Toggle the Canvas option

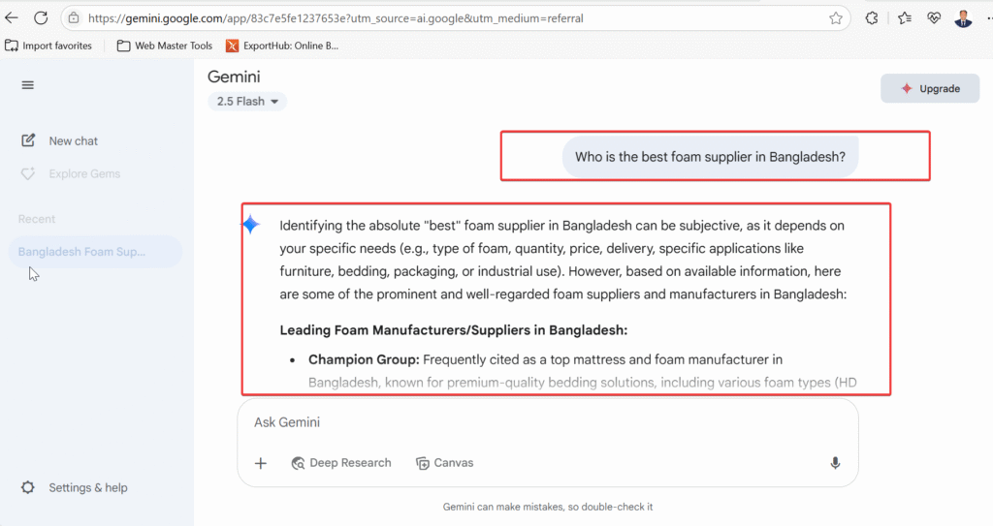[444, 463]
